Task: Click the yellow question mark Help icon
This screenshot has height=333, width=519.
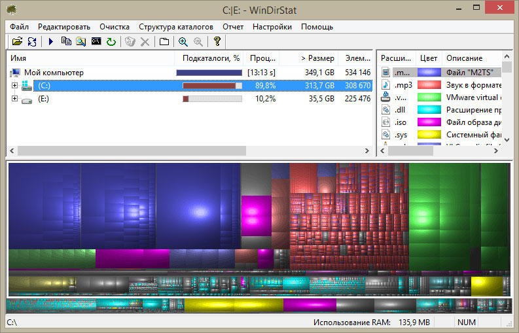Action: pos(217,41)
